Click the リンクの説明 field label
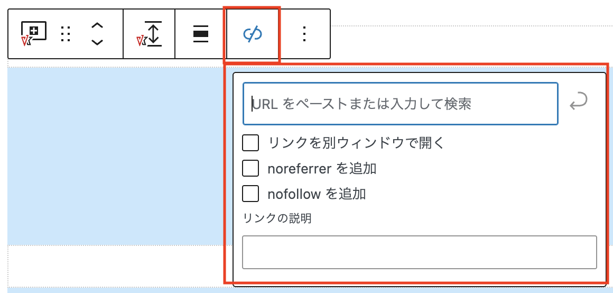Viewport: 613px width, 293px height. coord(276,218)
